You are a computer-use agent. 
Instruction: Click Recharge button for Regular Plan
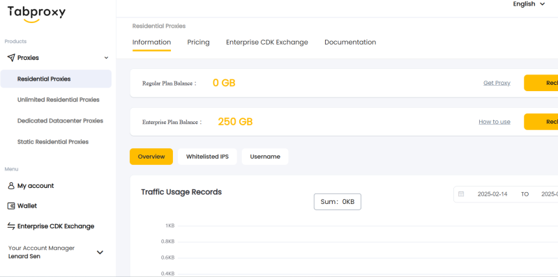coord(541,83)
